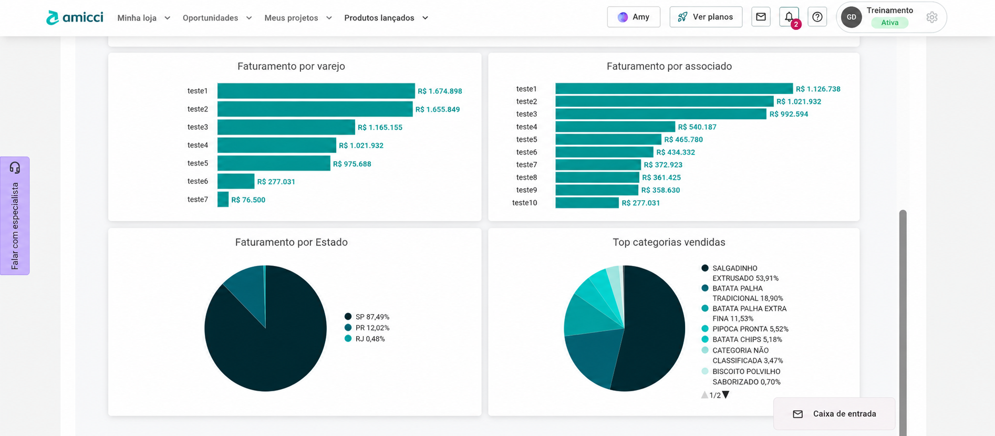Click the help question mark icon
Image resolution: width=995 pixels, height=436 pixels.
[x=817, y=17]
